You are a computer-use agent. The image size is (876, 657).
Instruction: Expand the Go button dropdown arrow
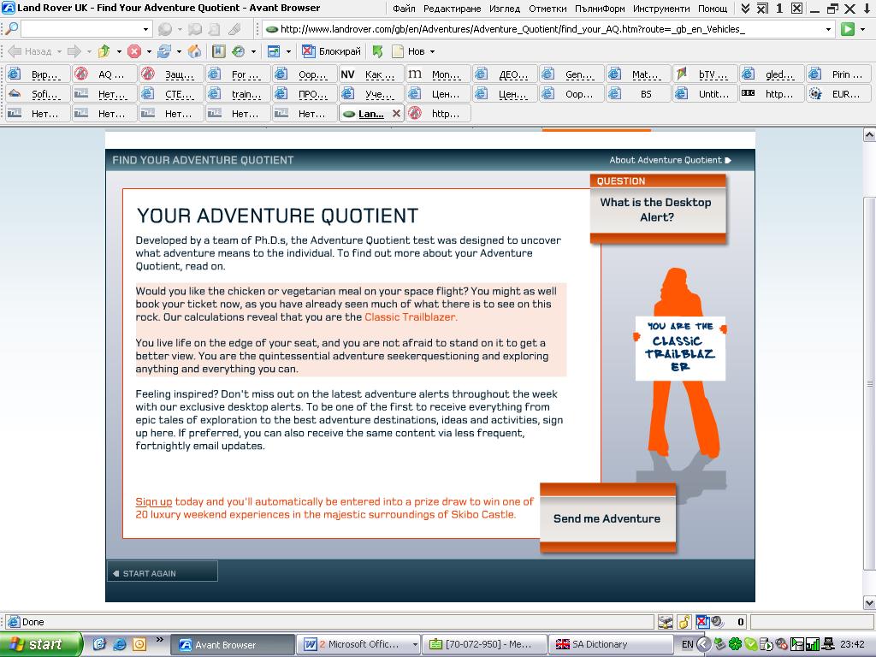tap(862, 29)
